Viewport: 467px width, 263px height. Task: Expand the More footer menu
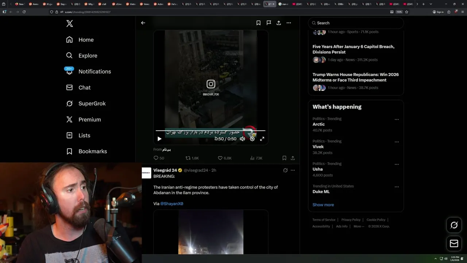pyautogui.click(x=359, y=226)
